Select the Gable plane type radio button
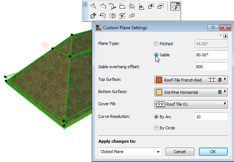The height and width of the screenshot is (162, 234). [x=156, y=55]
